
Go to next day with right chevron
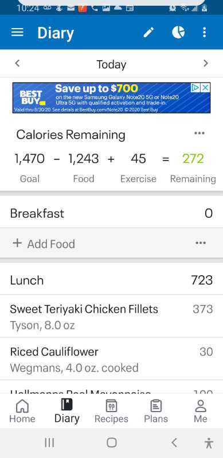(206, 63)
